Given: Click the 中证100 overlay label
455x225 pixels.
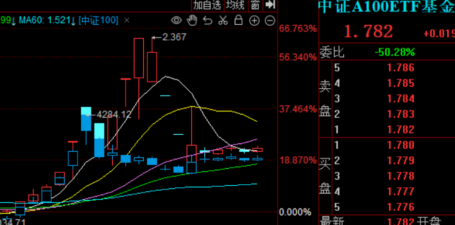Looking at the screenshot, I should pyautogui.click(x=98, y=21).
